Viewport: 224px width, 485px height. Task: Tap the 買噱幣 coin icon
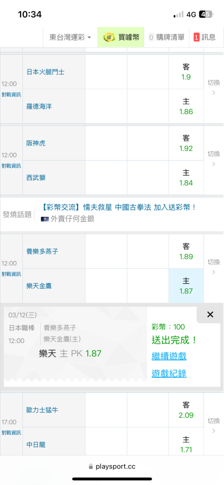(x=109, y=37)
